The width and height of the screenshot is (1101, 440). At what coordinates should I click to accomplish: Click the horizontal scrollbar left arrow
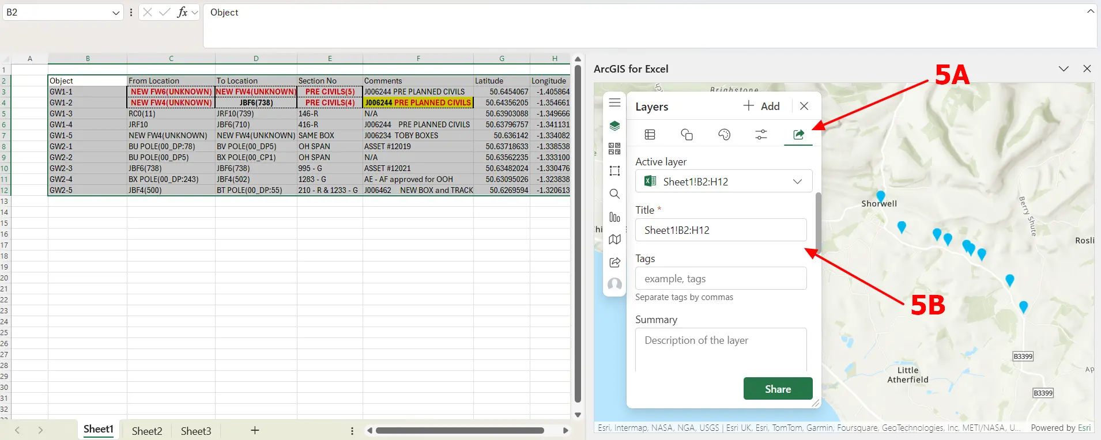pos(369,430)
